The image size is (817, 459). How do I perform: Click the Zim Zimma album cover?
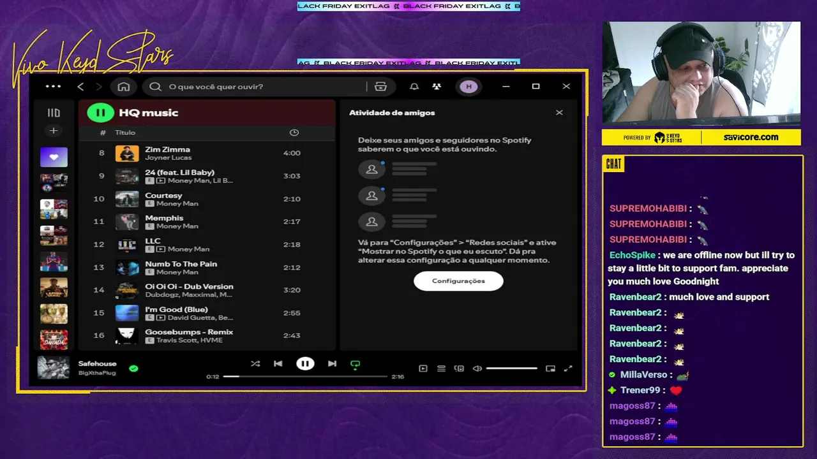click(127, 153)
